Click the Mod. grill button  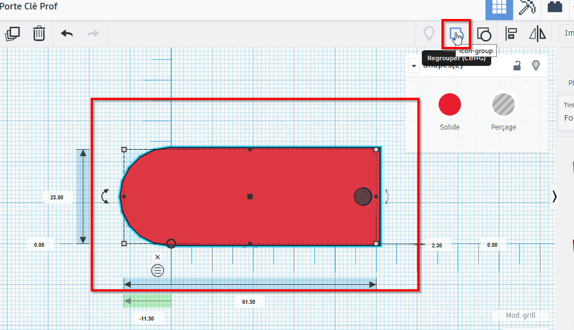click(520, 315)
